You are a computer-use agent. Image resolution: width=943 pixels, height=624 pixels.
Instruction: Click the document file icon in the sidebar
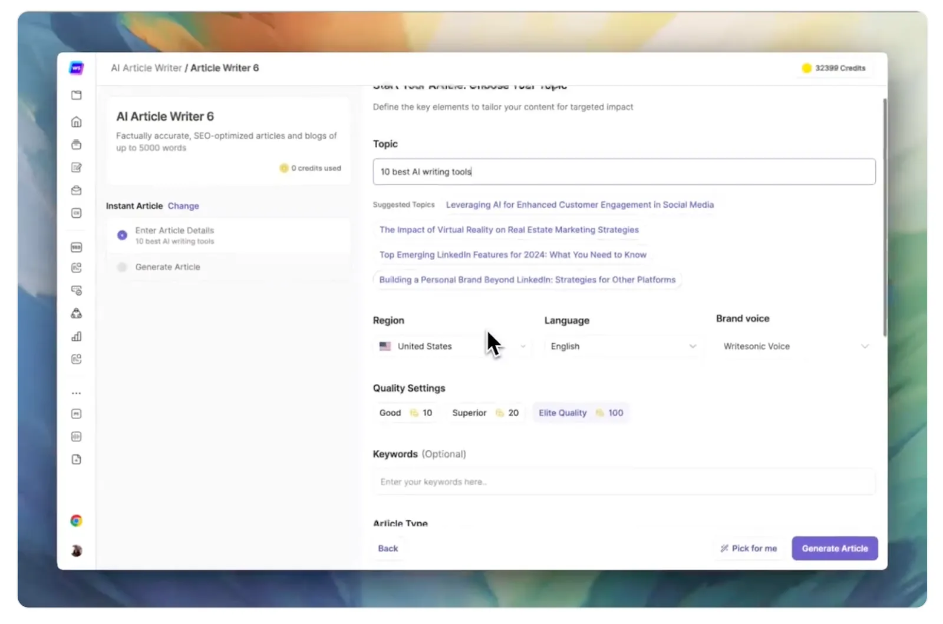pos(77,460)
